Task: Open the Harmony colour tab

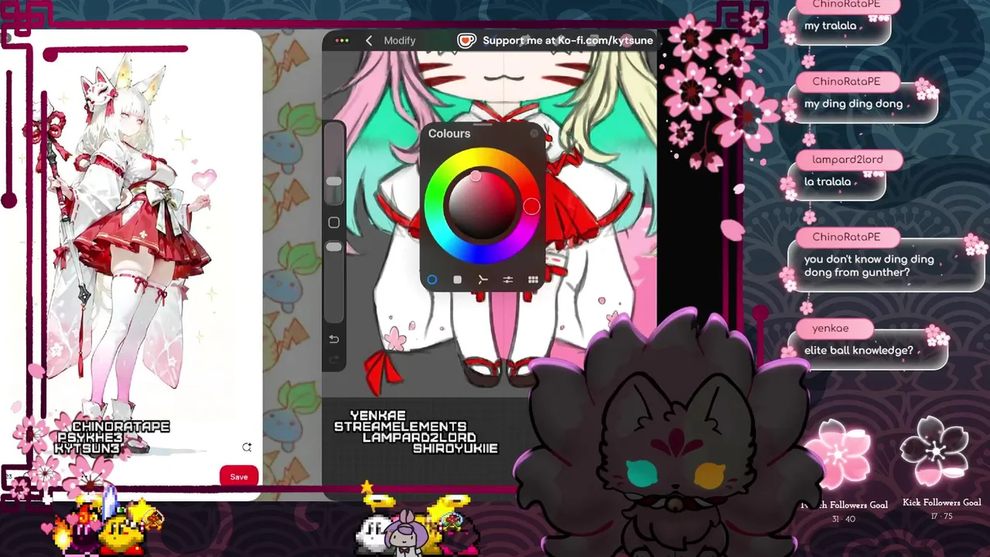Action: click(483, 279)
